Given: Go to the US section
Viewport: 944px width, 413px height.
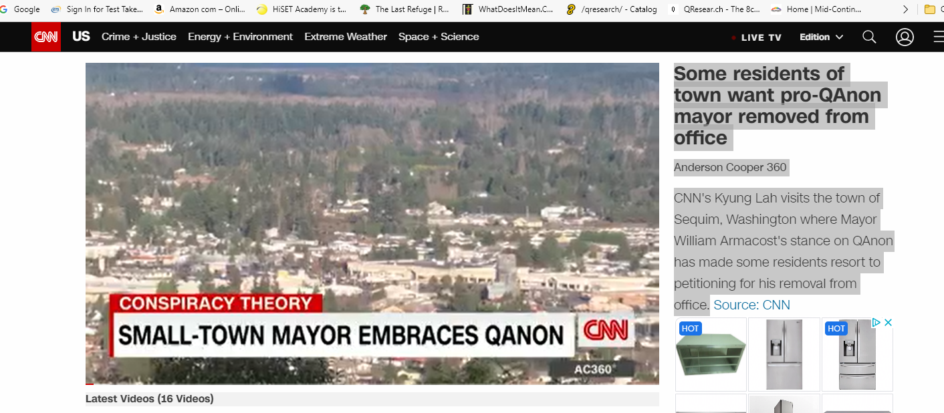Looking at the screenshot, I should 81,37.
